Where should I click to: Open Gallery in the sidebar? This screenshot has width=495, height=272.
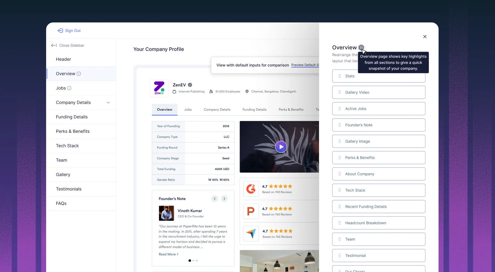[81, 175]
